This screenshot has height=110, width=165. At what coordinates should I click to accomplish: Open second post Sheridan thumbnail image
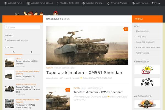pyautogui.click(x=58, y=98)
